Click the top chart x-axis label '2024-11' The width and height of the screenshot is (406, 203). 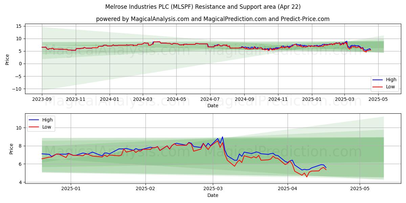click(x=278, y=100)
